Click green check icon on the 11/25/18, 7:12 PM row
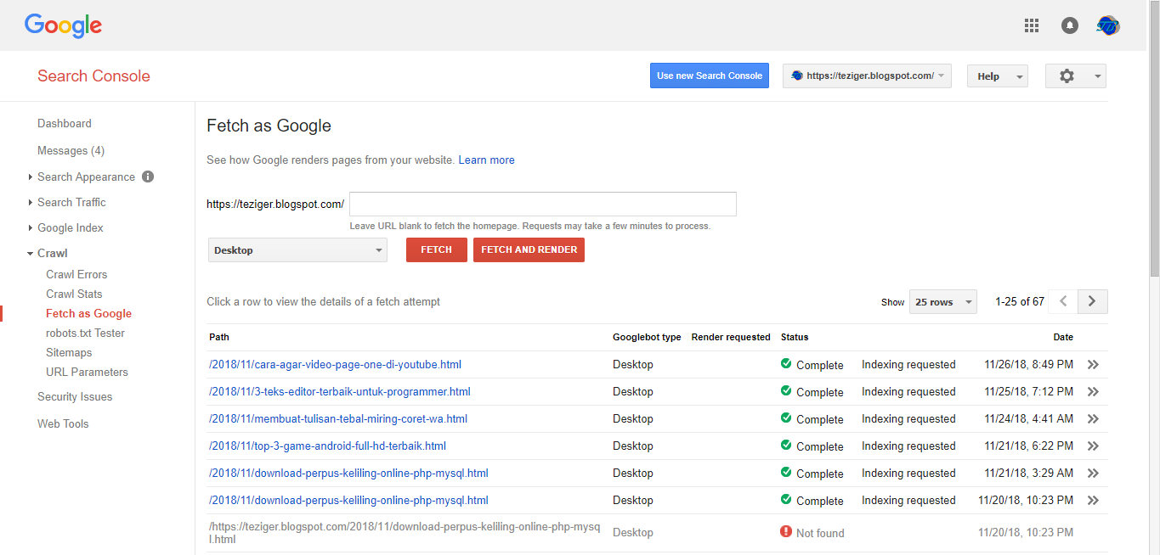The width and height of the screenshot is (1160, 555). (786, 391)
